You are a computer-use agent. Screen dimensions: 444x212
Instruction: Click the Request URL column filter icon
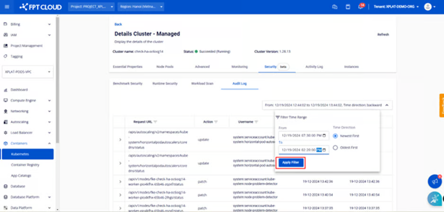156,122
